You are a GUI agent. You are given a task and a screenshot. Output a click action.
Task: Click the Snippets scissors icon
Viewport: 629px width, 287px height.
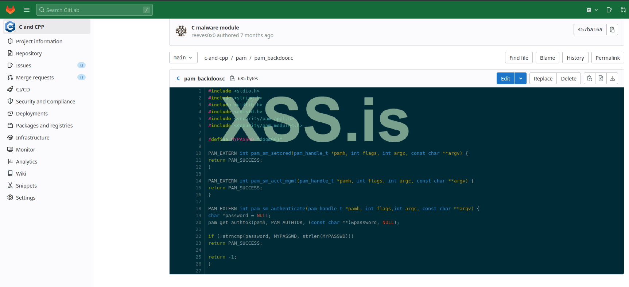pyautogui.click(x=10, y=185)
